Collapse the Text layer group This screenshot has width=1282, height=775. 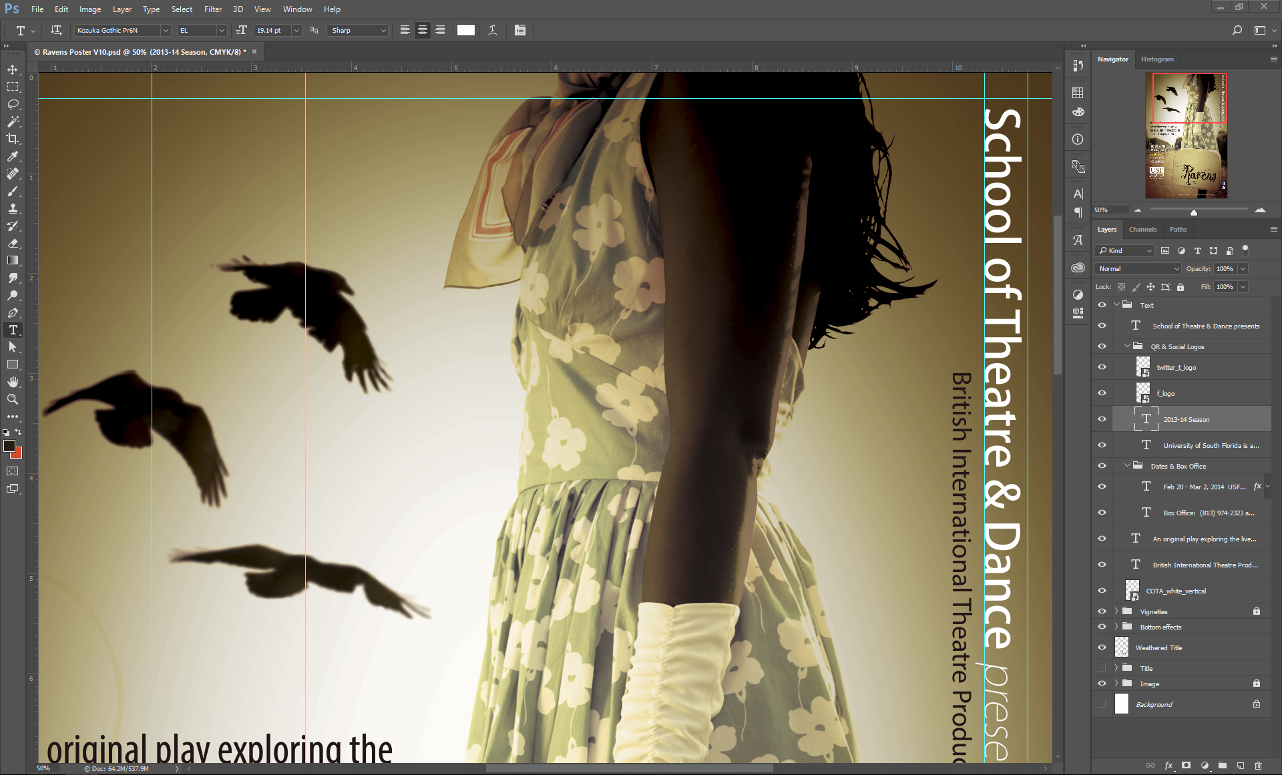coord(1116,305)
